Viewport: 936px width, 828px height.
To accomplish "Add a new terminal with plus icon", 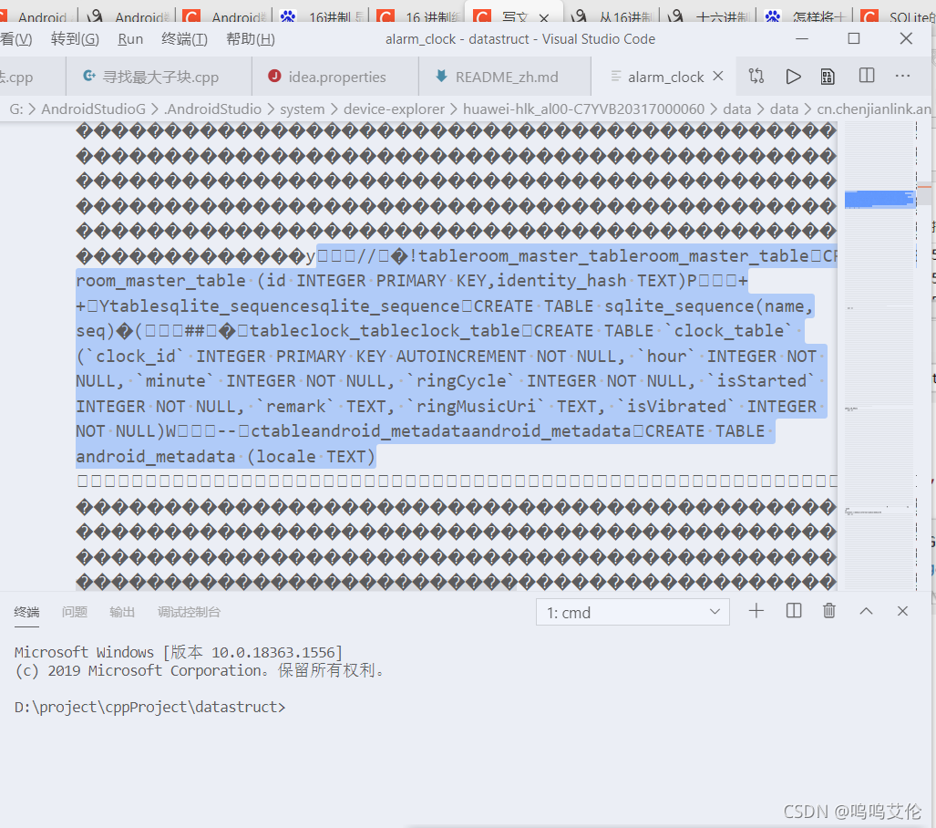I will click(756, 611).
